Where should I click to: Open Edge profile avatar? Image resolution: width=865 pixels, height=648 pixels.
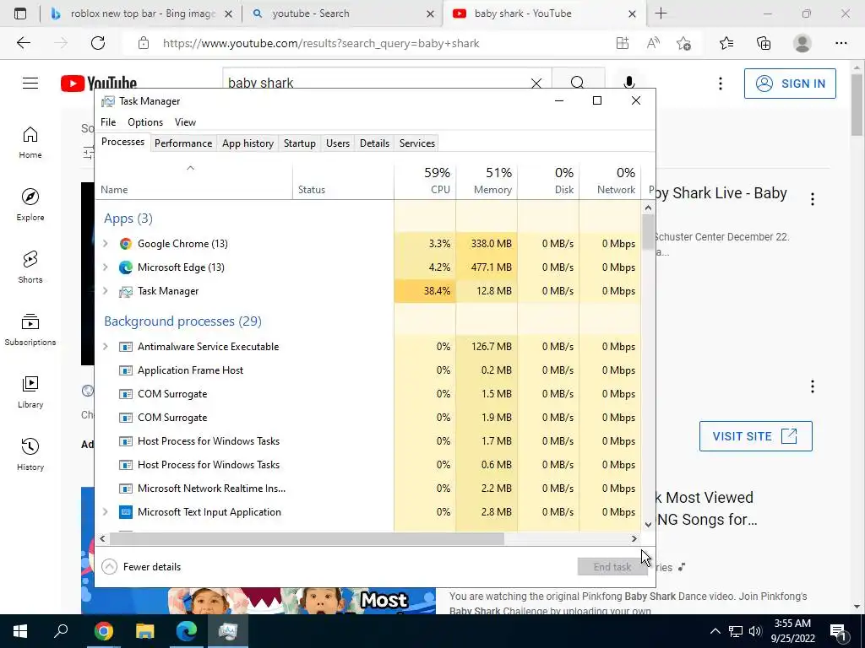point(802,43)
